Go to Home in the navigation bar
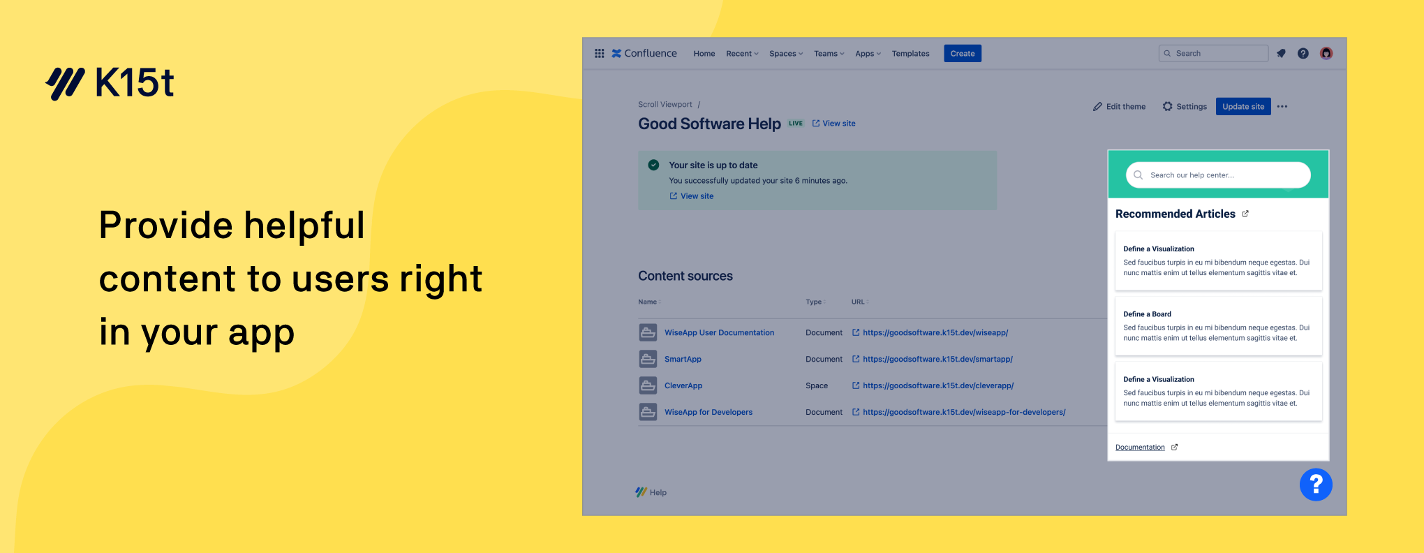Viewport: 1424px width, 553px height. click(704, 54)
